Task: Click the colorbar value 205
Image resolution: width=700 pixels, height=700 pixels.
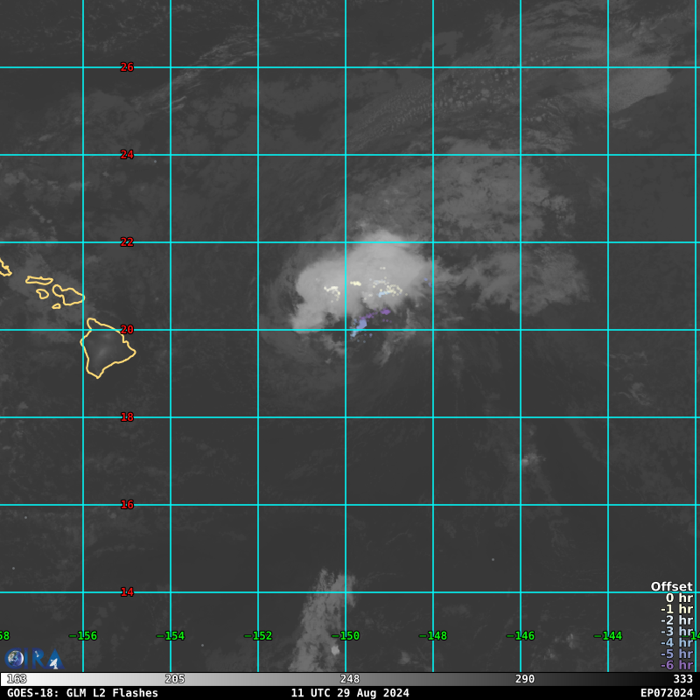Action: 174,679
